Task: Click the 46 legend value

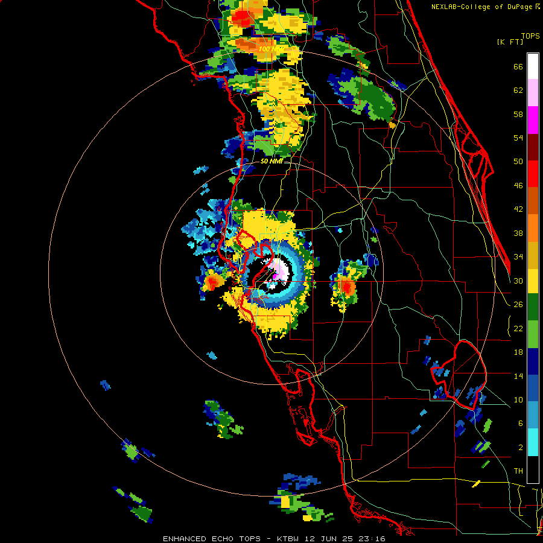Action: click(518, 186)
